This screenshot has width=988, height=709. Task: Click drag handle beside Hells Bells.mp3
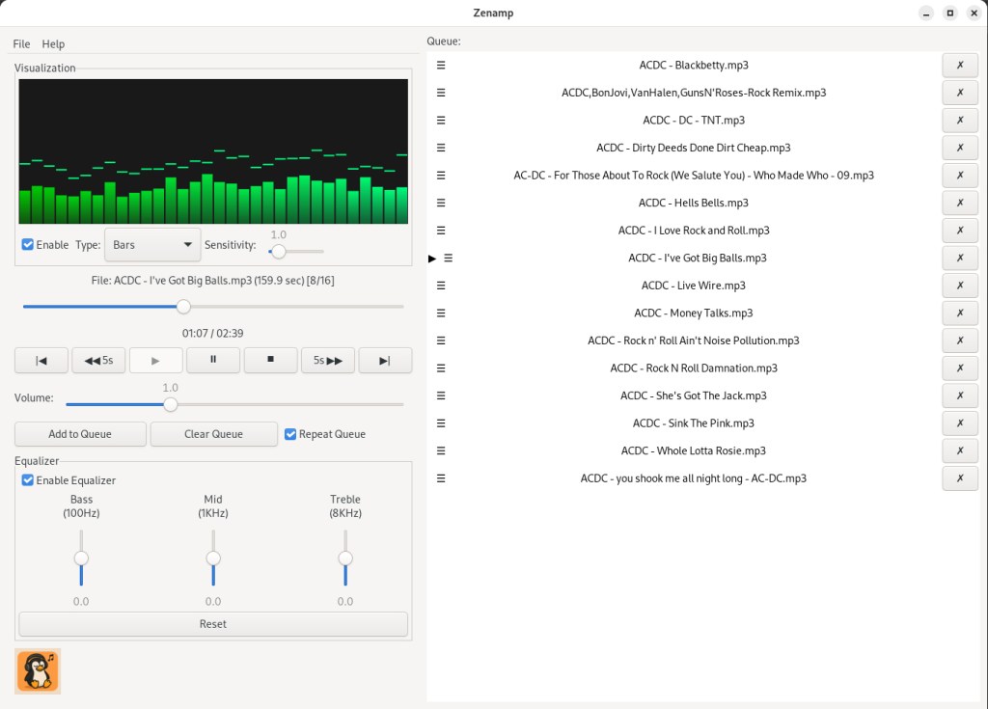(x=441, y=203)
